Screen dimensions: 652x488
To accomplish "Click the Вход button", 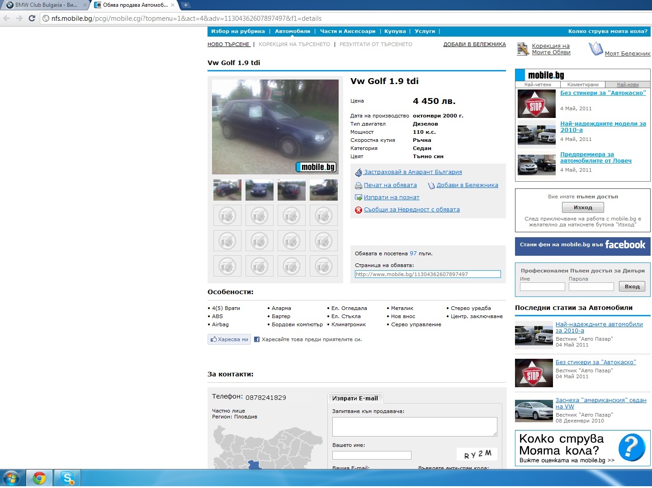I will pos(632,286).
